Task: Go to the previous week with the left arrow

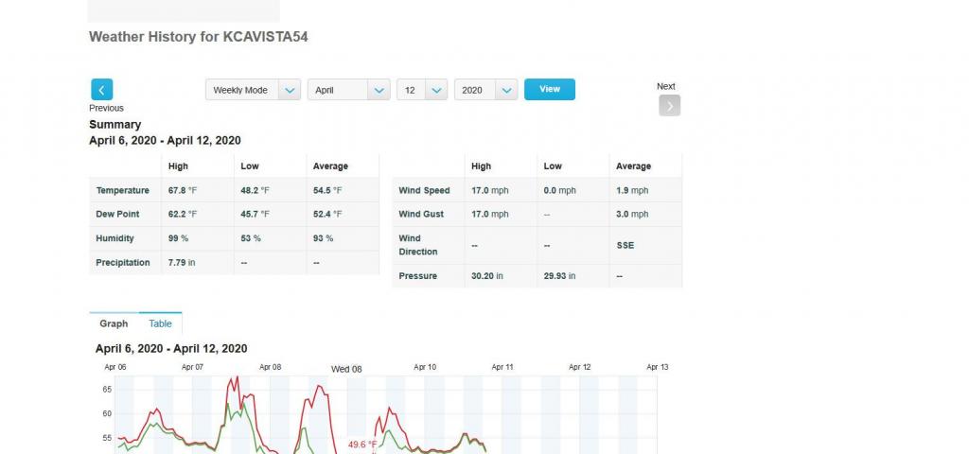Action: click(x=102, y=90)
